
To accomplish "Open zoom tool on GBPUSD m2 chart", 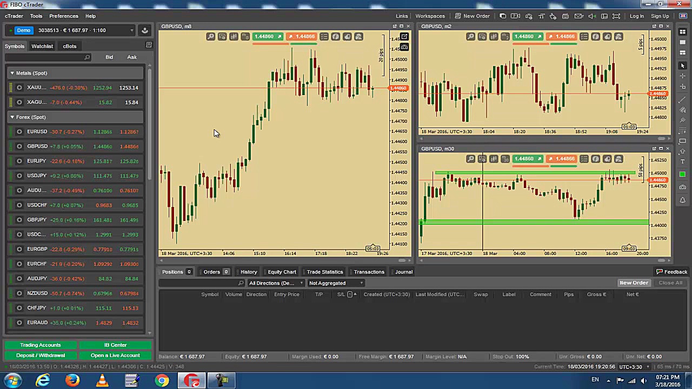I will 471,37.
